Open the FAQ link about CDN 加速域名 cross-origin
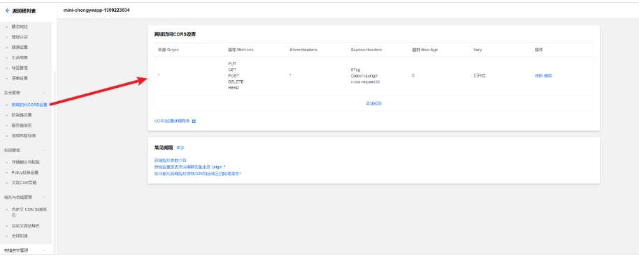Viewport: 639px width, 256px height. coord(198,174)
